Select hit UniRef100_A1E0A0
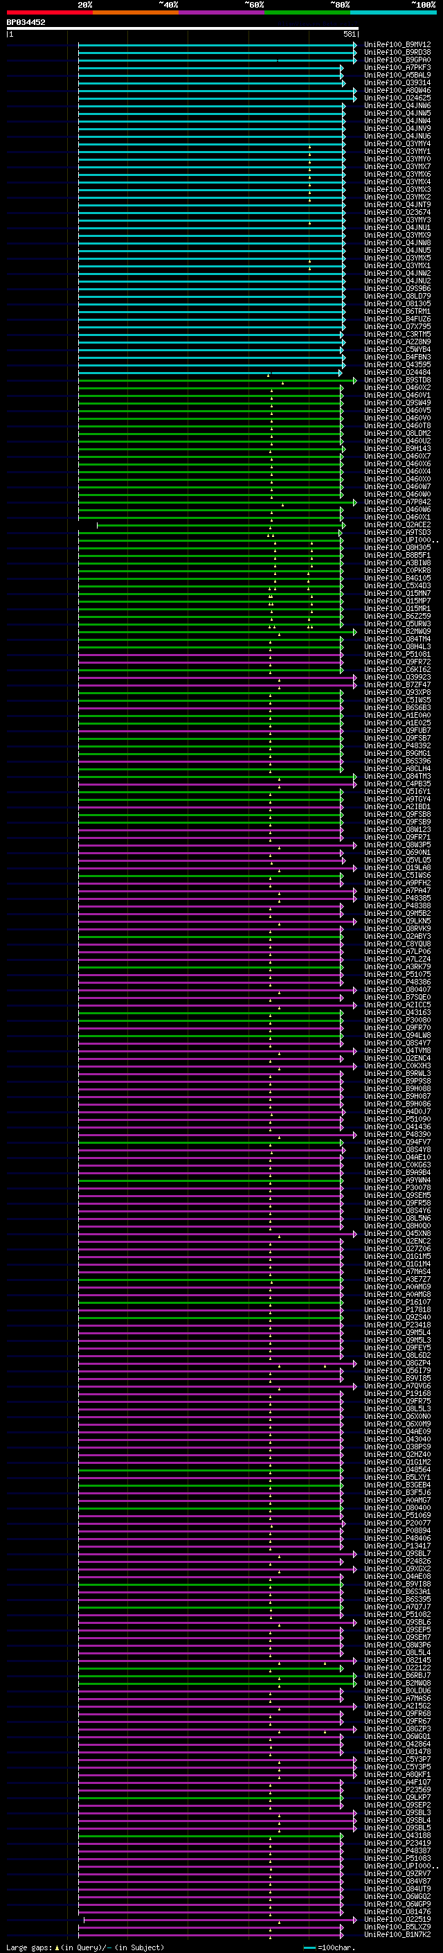 (x=397, y=715)
